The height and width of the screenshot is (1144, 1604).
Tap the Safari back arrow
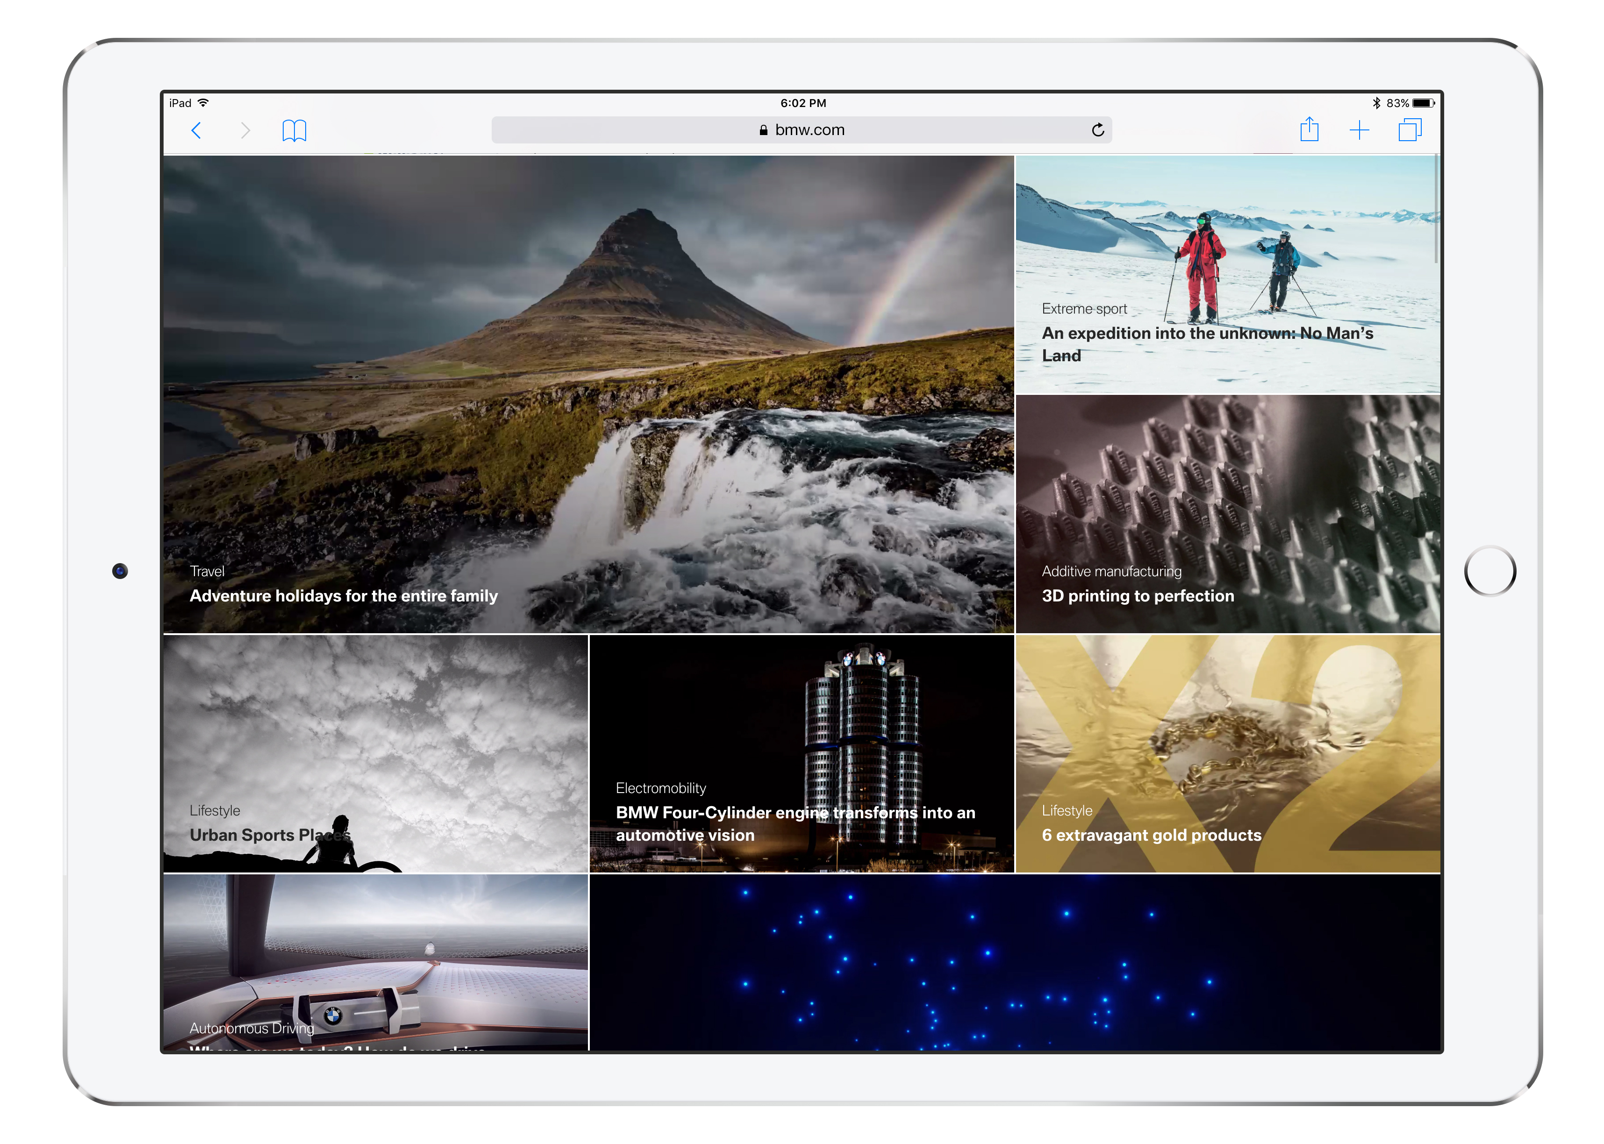coord(197,130)
